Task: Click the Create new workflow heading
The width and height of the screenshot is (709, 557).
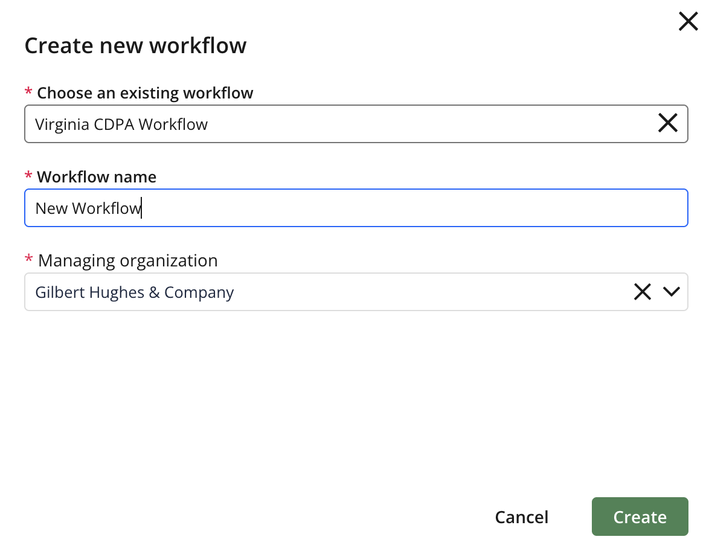Action: (x=135, y=46)
